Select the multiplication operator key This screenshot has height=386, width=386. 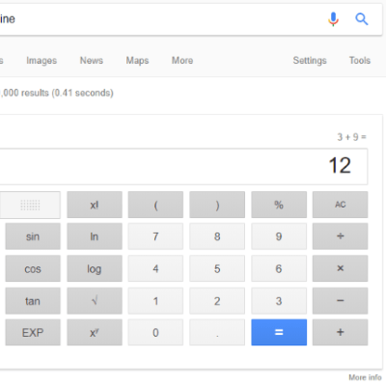coord(340,268)
